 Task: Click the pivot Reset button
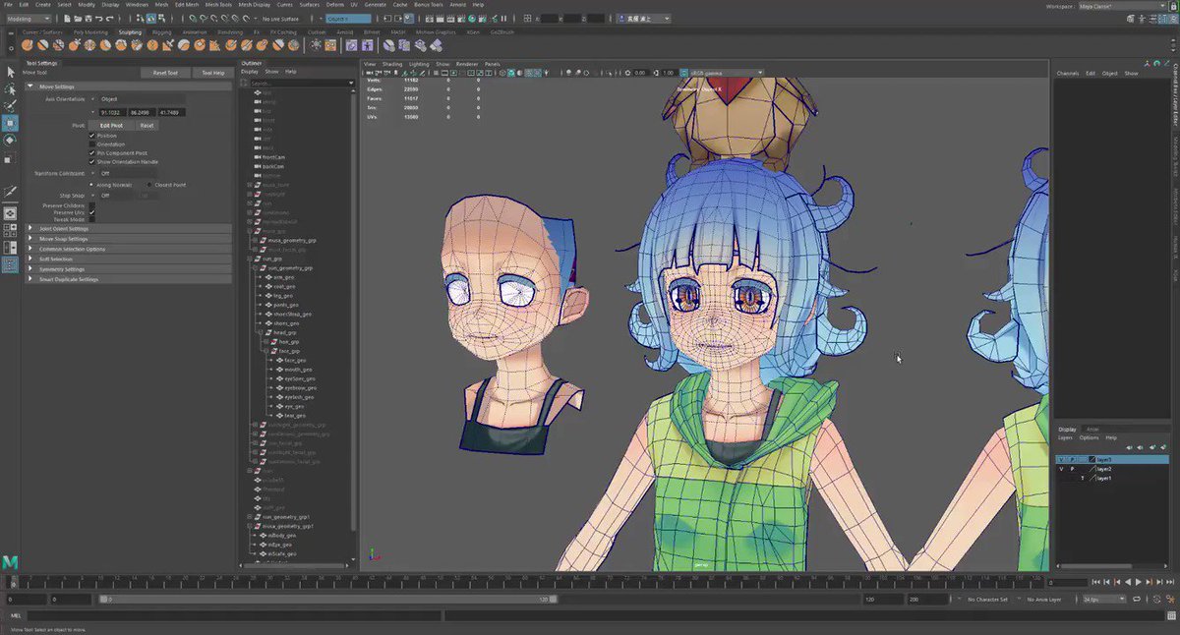point(146,125)
